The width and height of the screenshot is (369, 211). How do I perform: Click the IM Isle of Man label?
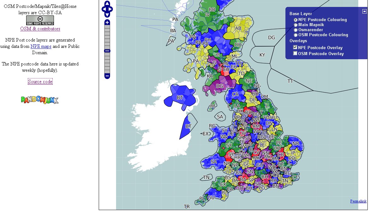(212, 106)
